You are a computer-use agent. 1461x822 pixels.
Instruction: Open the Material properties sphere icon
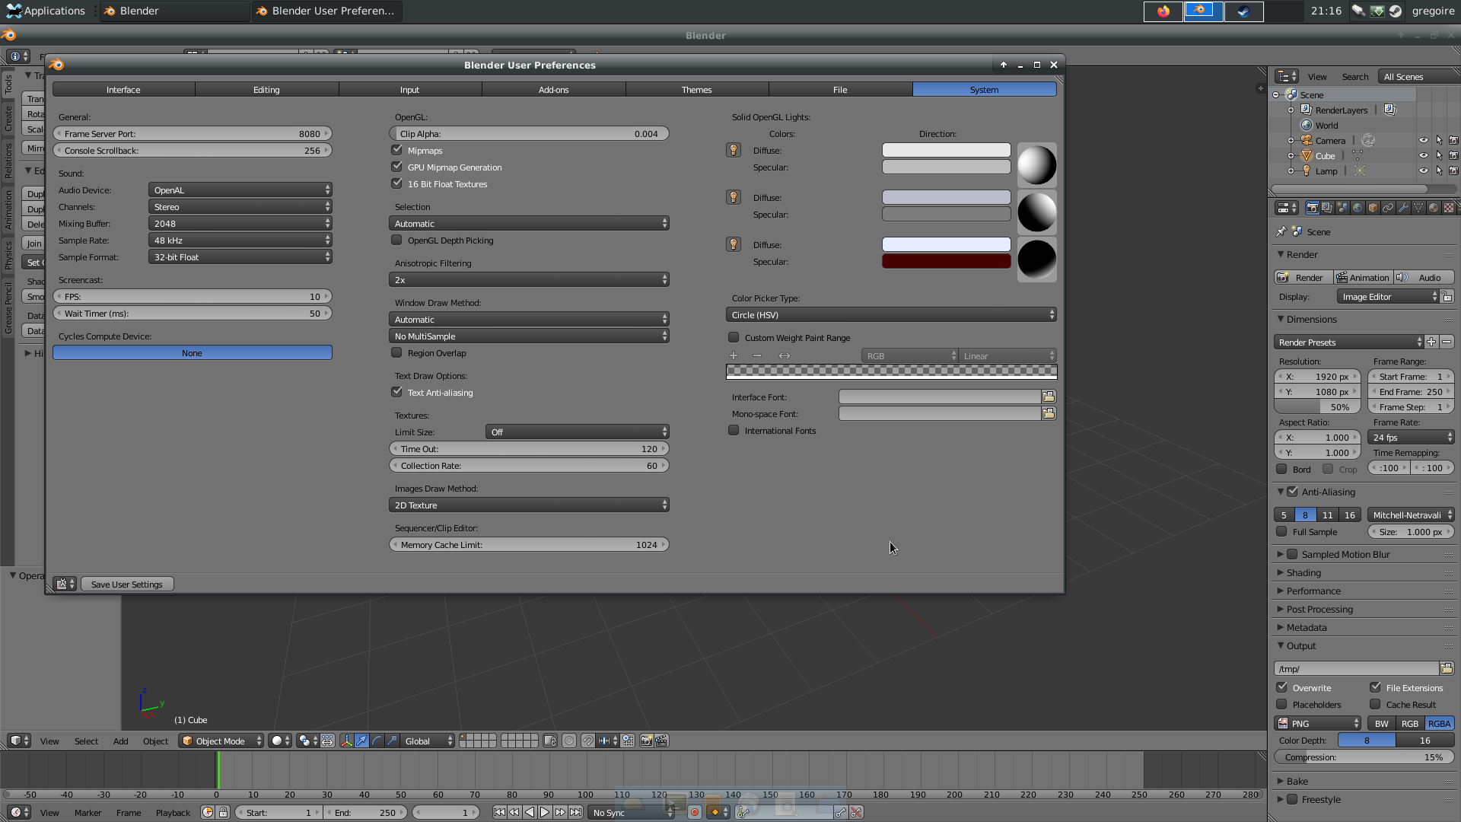[x=1434, y=208]
